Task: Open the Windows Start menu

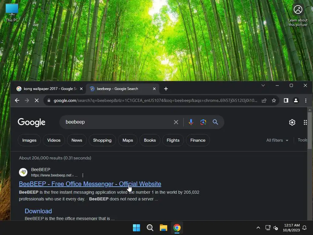Action: tap(137, 228)
